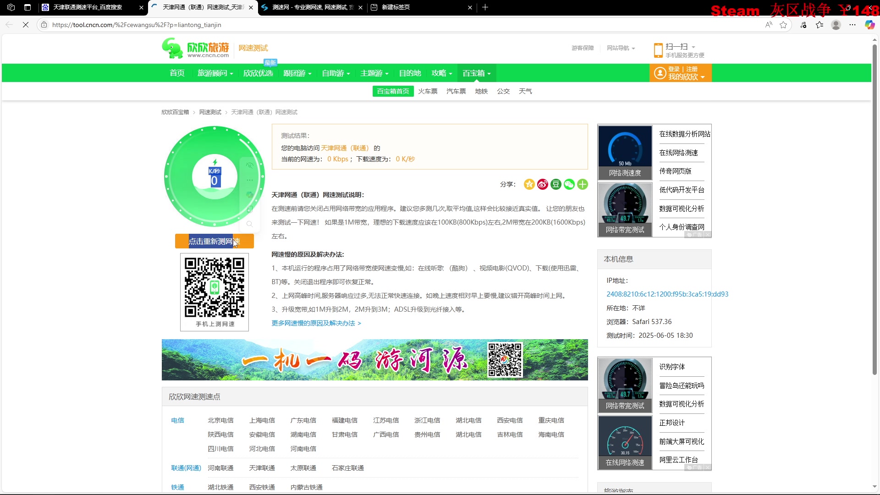This screenshot has height=495, width=880.
Task: Click the 百宝箱首页 green button
Action: click(393, 91)
